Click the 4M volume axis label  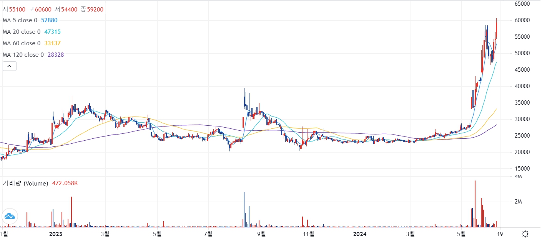click(518, 177)
